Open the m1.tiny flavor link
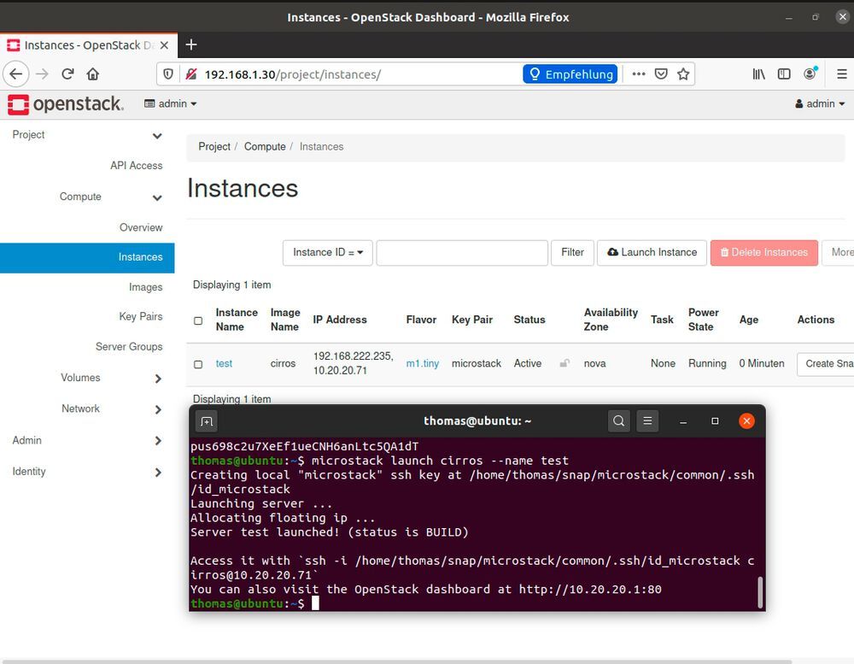 tap(422, 364)
